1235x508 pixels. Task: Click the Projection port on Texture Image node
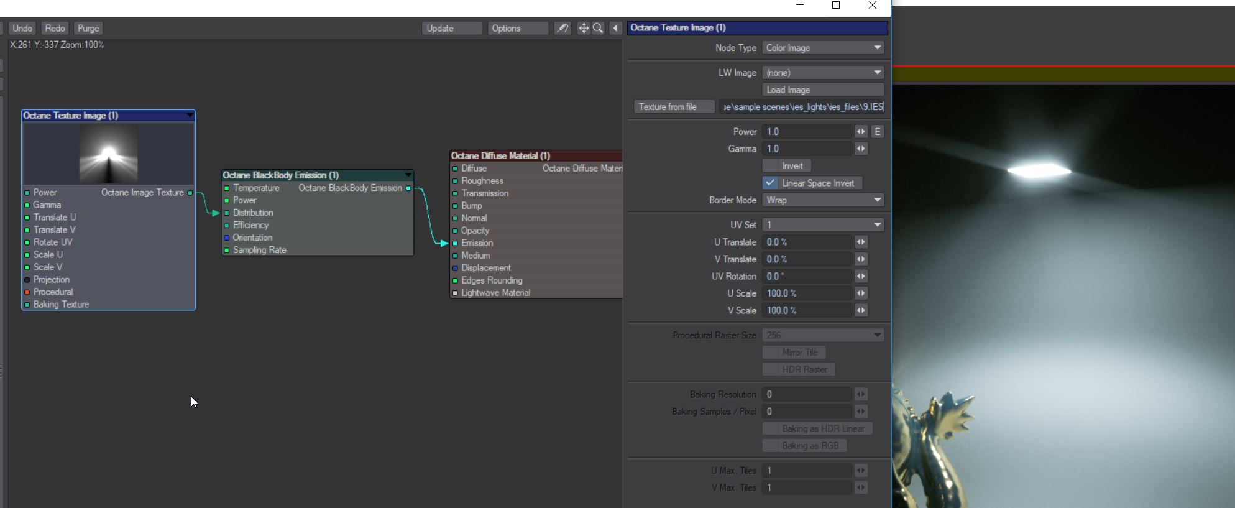27,280
